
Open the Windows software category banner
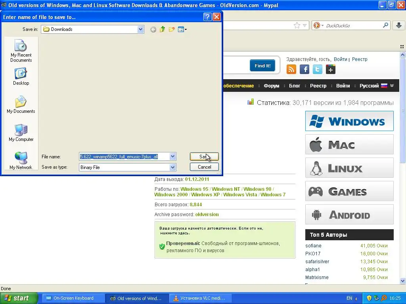point(349,121)
